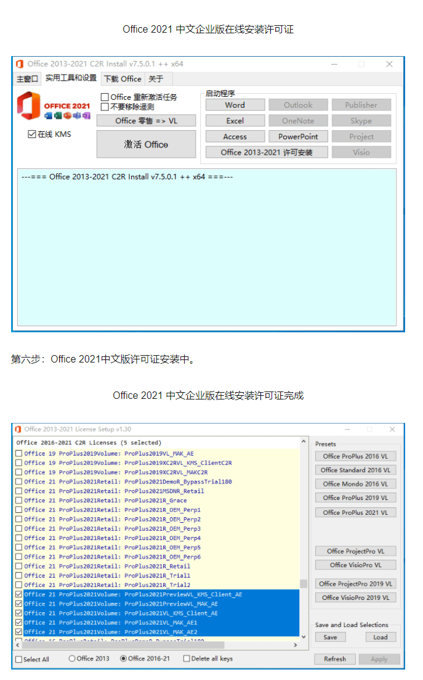The height and width of the screenshot is (680, 423).
Task: Click the horizontal scroll left arrow
Action: coord(18,645)
